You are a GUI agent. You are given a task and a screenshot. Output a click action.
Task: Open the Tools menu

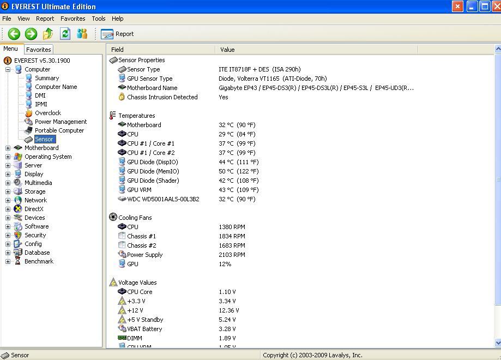point(98,19)
